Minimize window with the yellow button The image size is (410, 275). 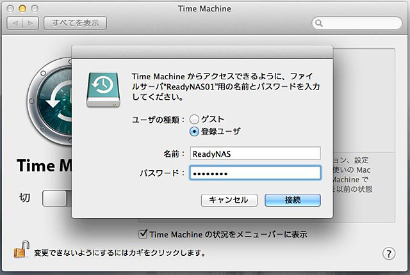(x=23, y=9)
